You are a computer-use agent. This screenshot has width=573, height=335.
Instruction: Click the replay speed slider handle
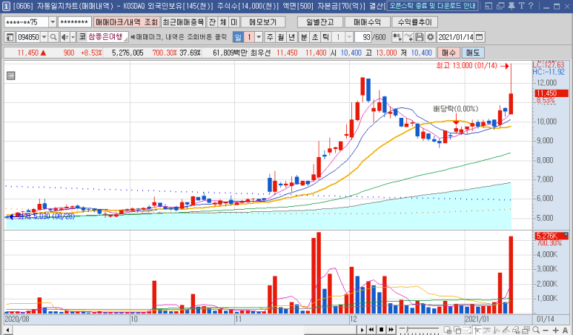(407, 329)
